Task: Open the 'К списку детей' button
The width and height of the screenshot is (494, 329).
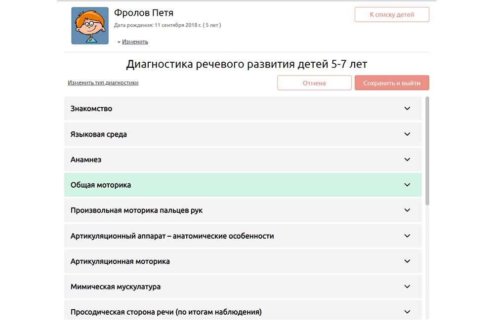Action: pyautogui.click(x=392, y=15)
